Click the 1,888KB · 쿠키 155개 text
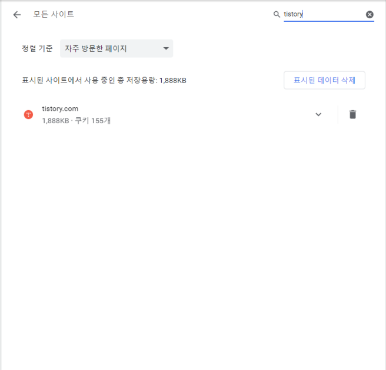386x370 pixels. (76, 121)
